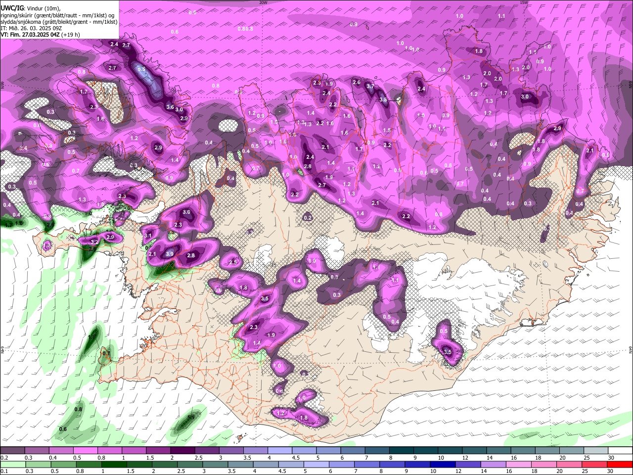Click the bright pink swatch between 0.5 and 0.8, upper legend
The width and height of the screenshot is (633, 475).
[85, 451]
